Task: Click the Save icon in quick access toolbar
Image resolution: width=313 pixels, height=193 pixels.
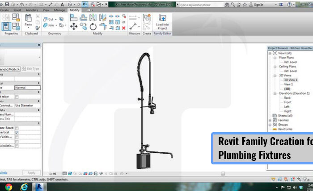Action: 7,4
